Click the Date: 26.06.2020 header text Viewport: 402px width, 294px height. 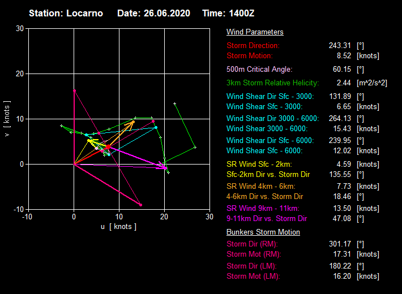point(153,13)
